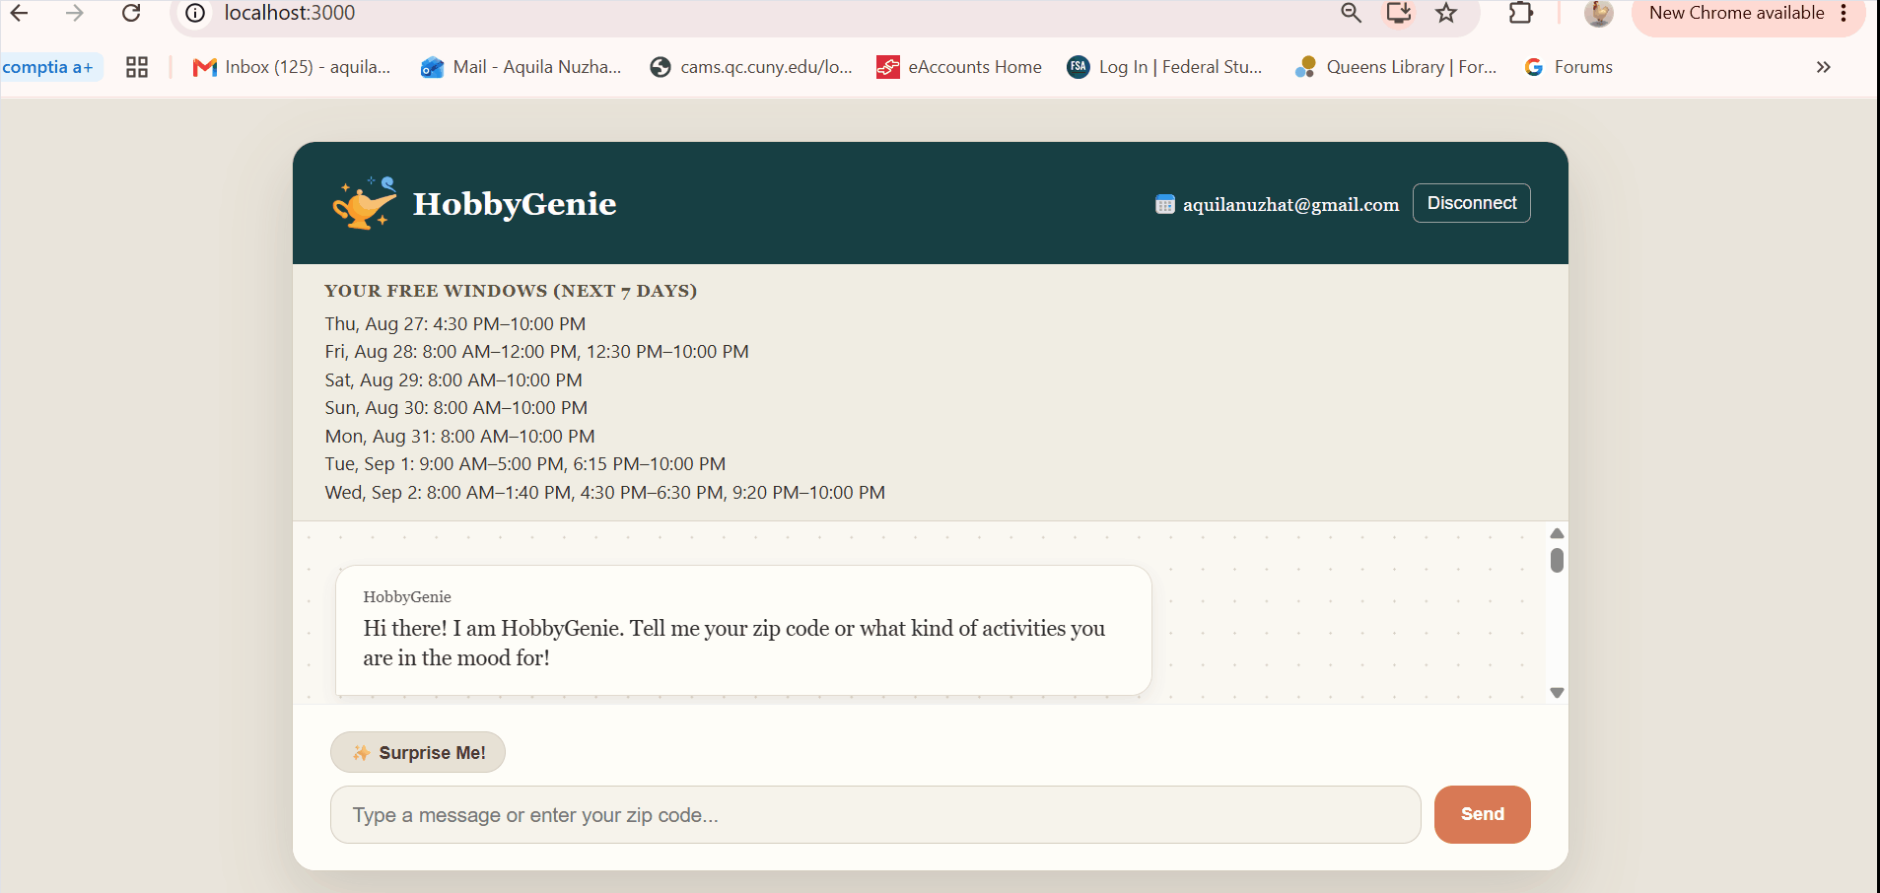The image size is (1880, 893).
Task: Click the calendar icon beside the email
Action: pyautogui.click(x=1165, y=204)
